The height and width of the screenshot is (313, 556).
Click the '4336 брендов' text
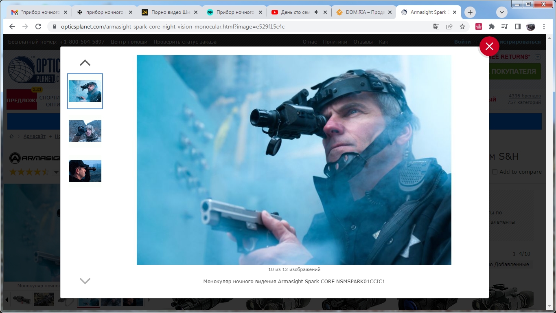pos(525,96)
